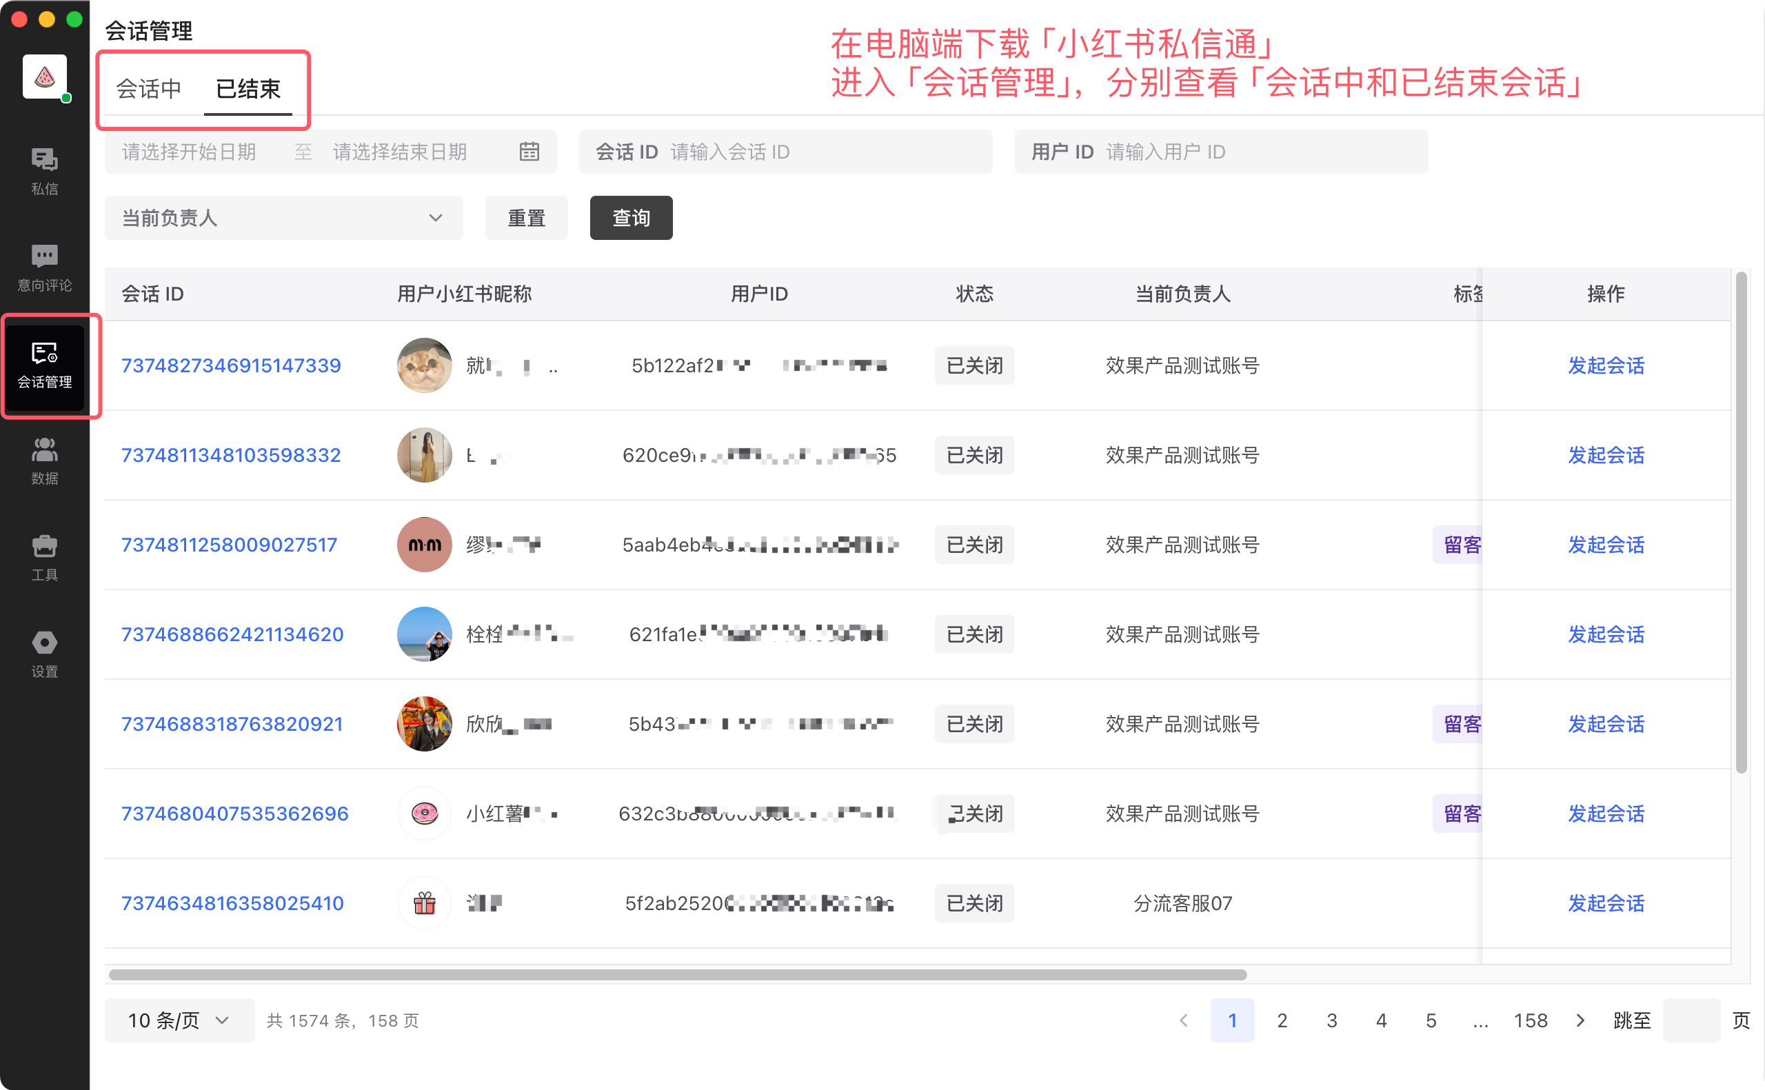The width and height of the screenshot is (1765, 1090).
Task: Click the next page arrow
Action: tap(1580, 1020)
